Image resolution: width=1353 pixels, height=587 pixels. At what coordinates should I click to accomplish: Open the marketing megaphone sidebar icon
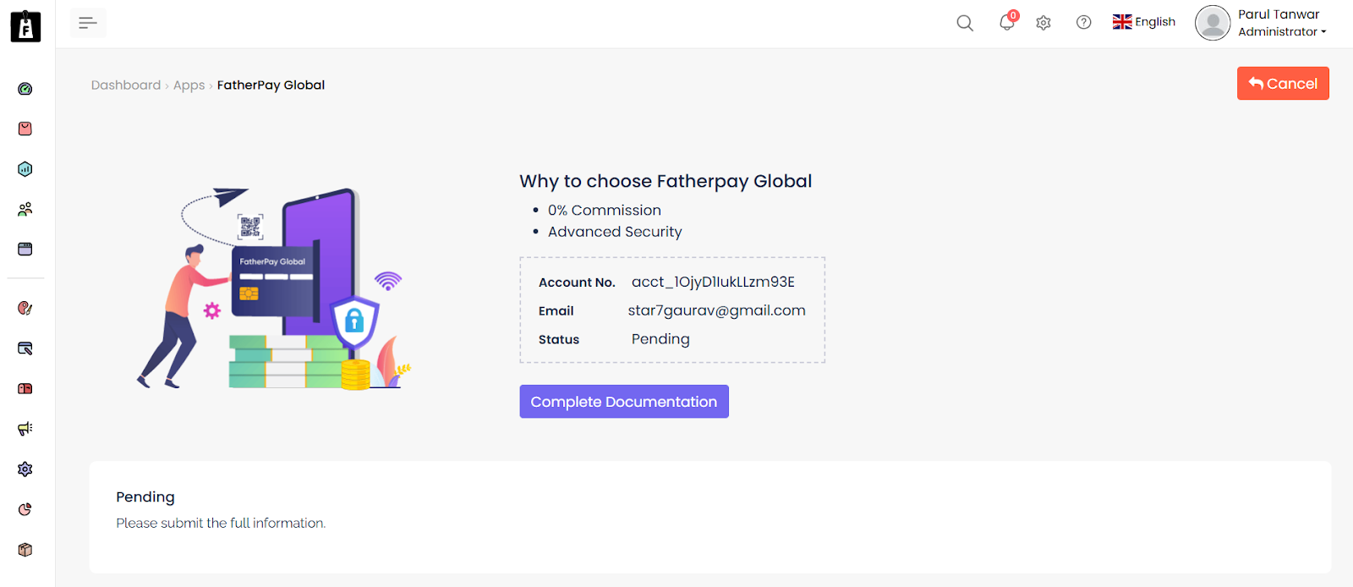tap(25, 429)
